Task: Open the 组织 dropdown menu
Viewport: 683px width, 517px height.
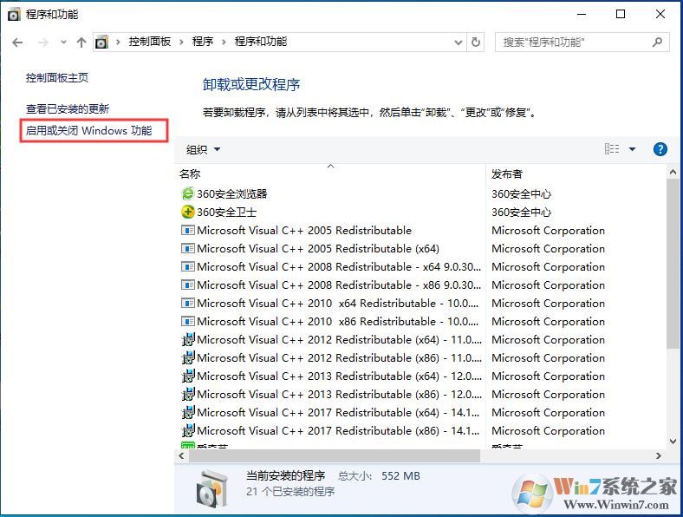Action: pyautogui.click(x=203, y=149)
